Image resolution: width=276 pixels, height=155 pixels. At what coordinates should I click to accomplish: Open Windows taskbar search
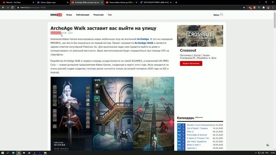tap(8, 153)
